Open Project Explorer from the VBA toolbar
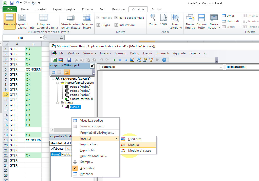The image size is (259, 181). tap(139, 60)
